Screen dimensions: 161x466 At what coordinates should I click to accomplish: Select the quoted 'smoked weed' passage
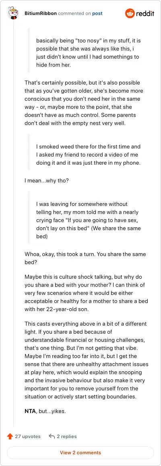[88, 155]
